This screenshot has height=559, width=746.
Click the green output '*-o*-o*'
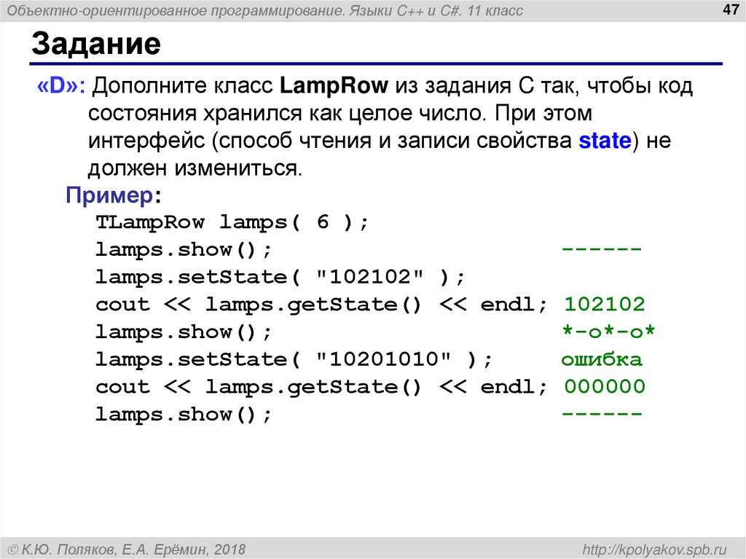point(608,332)
